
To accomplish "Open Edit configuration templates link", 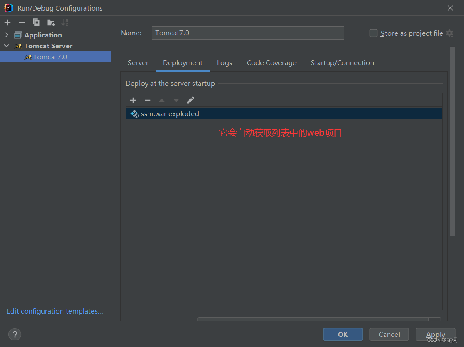I will 55,311.
